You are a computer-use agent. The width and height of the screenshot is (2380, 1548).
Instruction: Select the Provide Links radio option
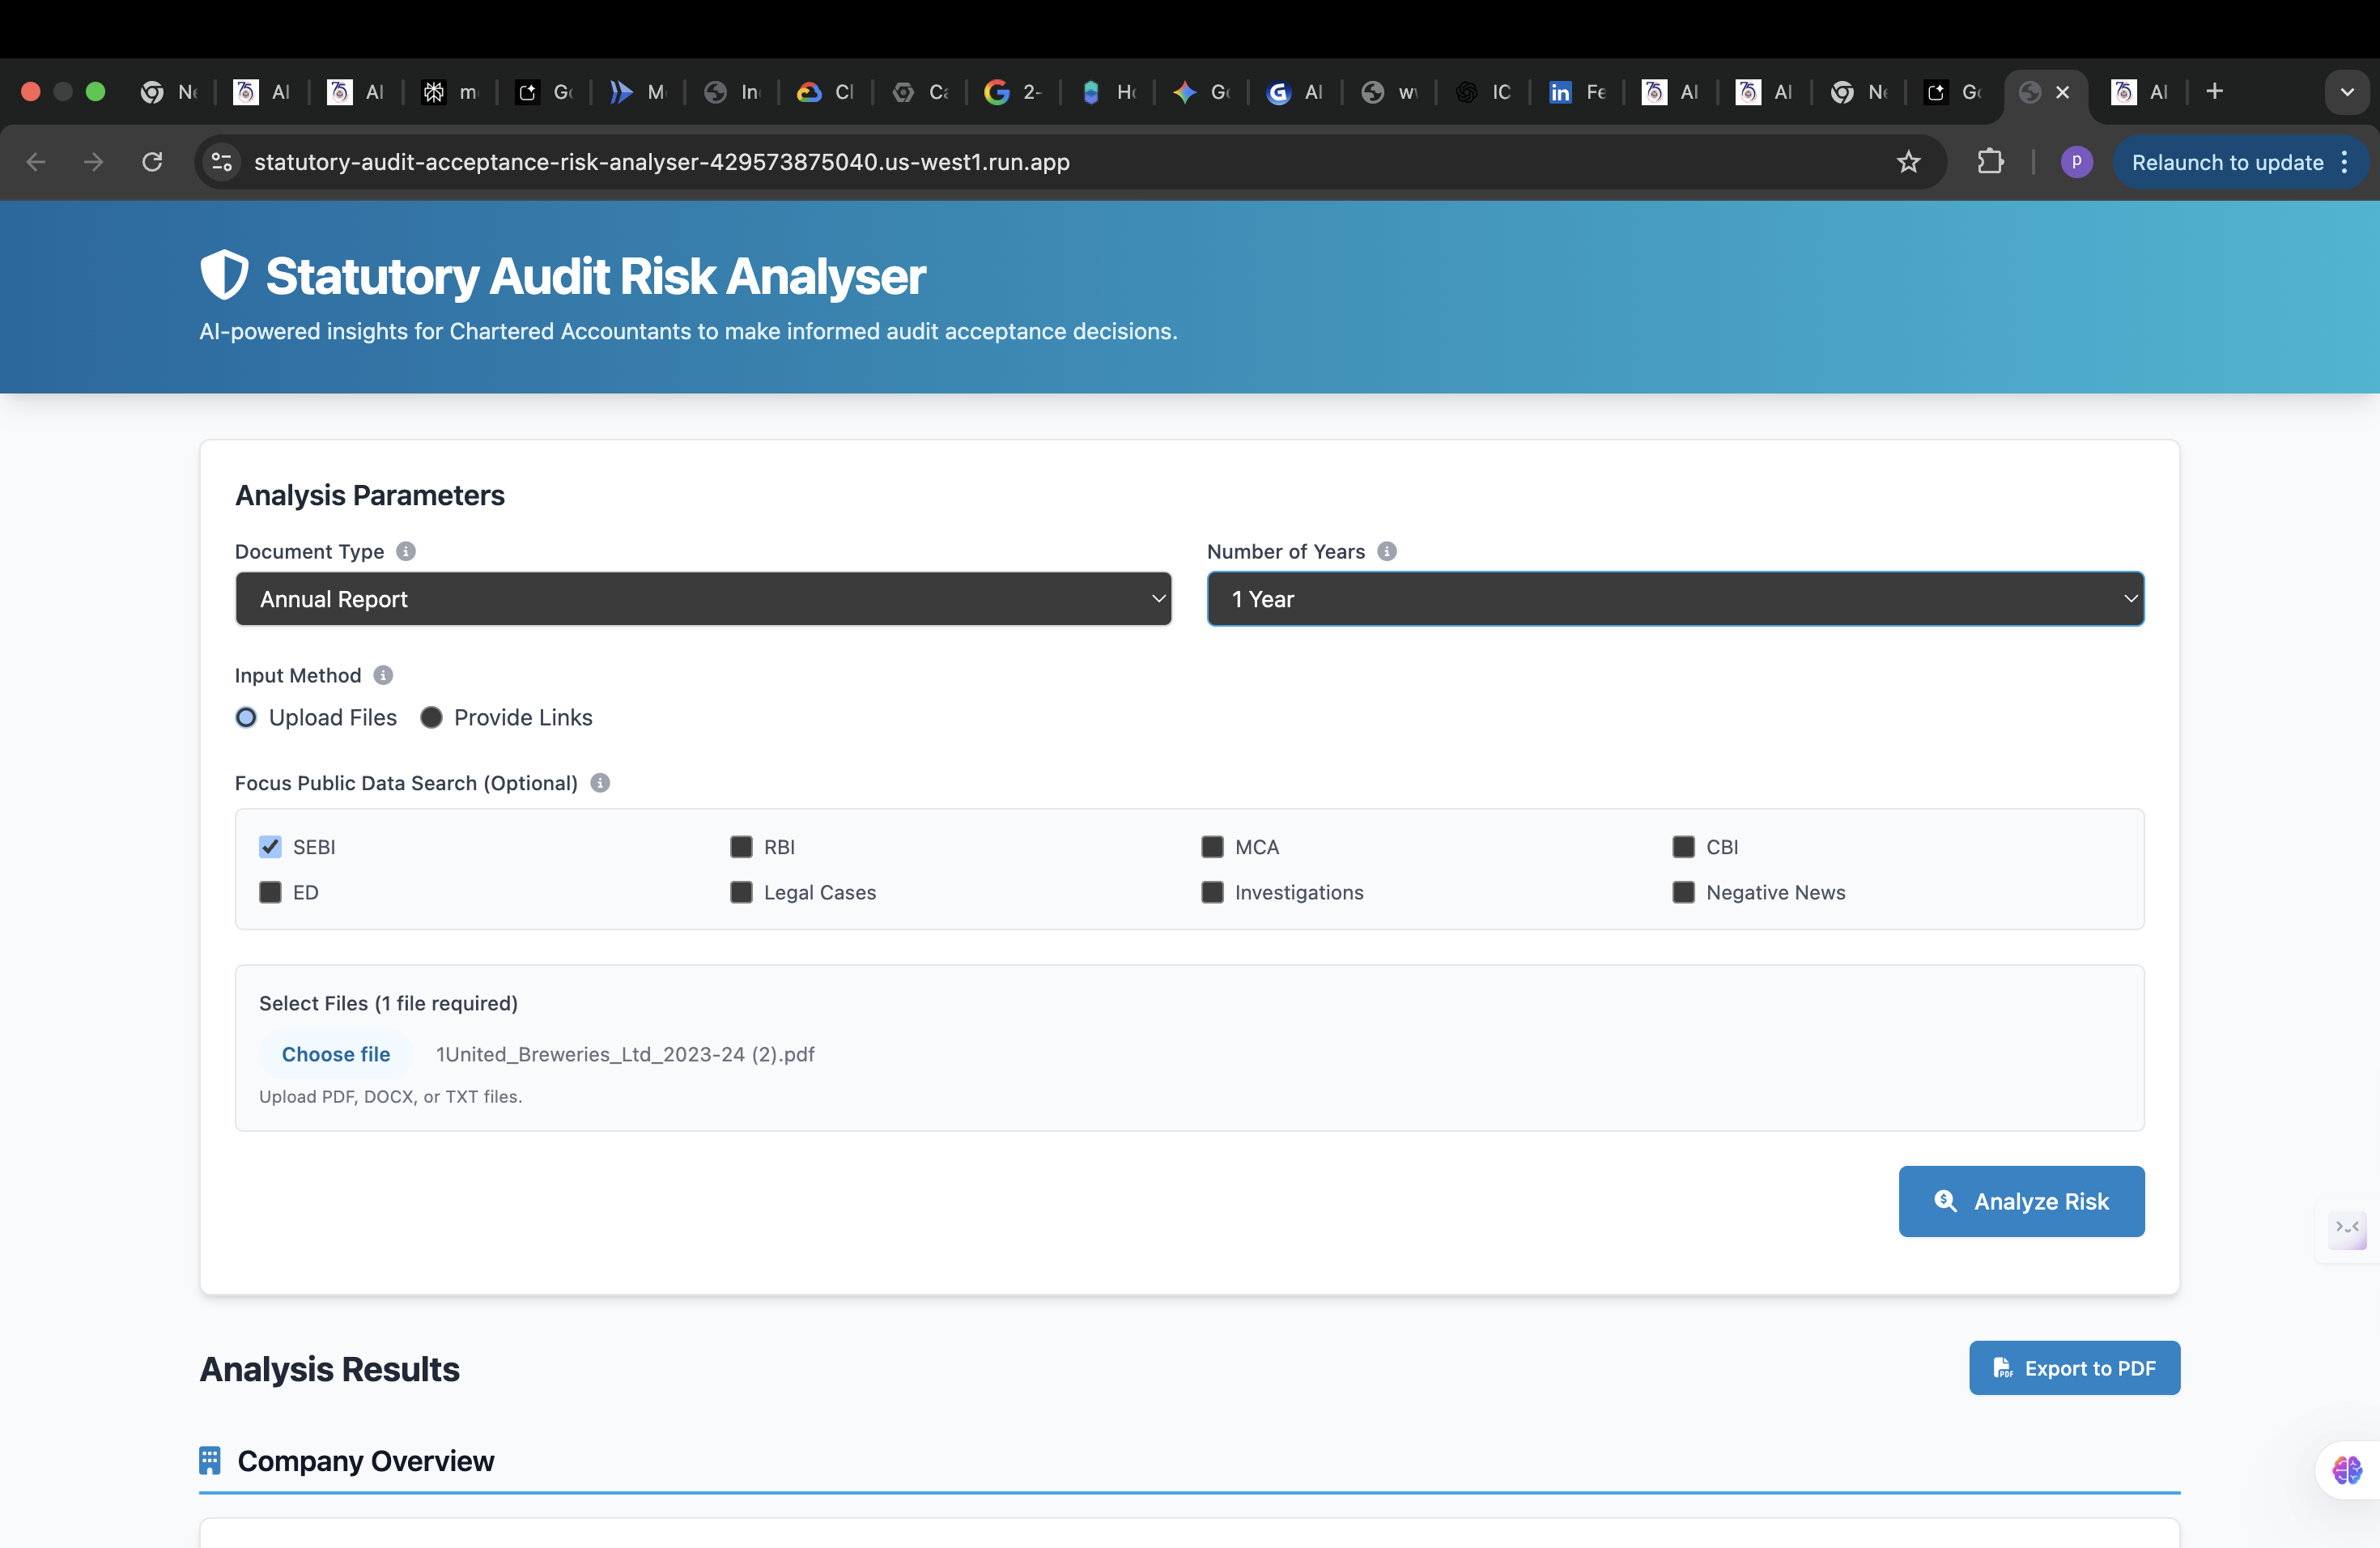(431, 717)
